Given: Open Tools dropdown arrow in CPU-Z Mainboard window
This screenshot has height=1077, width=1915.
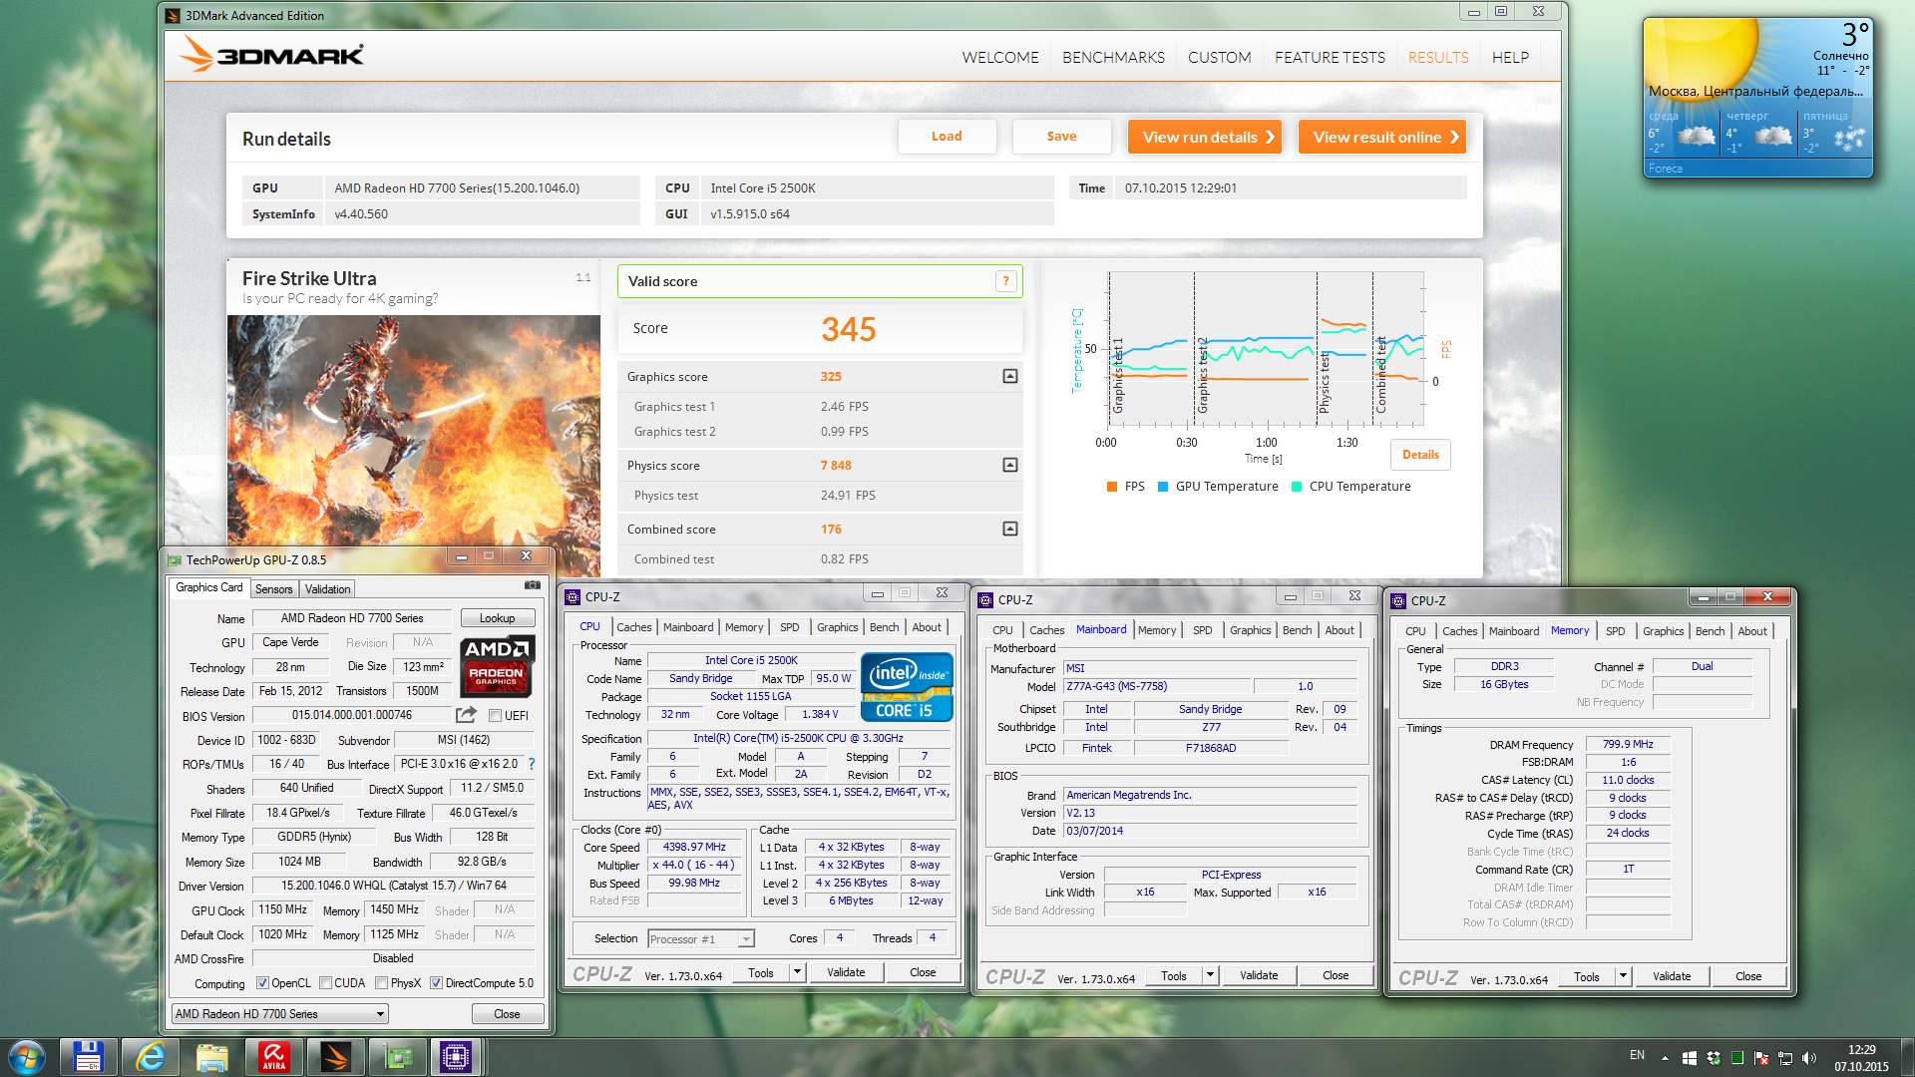Looking at the screenshot, I should coord(1210,975).
